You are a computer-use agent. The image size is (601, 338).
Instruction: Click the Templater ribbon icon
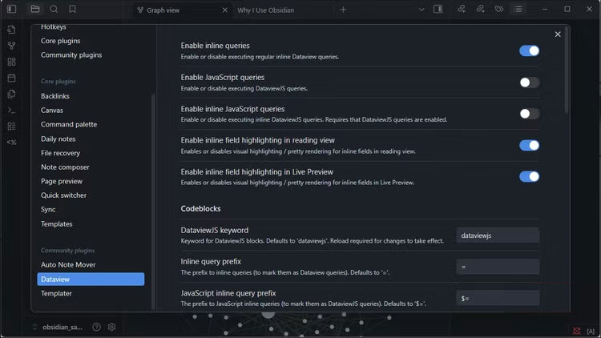tap(11, 142)
